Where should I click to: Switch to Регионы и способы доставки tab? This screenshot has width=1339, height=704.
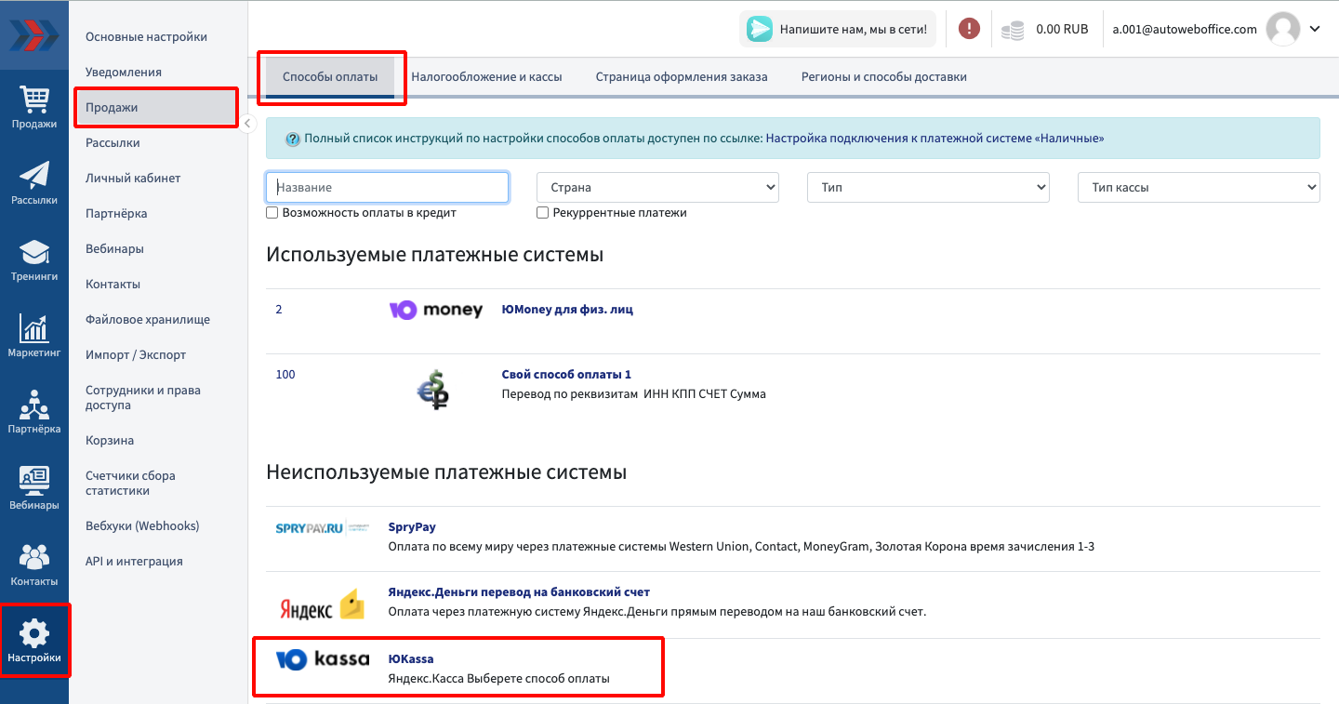coord(883,77)
